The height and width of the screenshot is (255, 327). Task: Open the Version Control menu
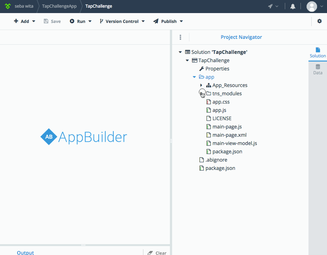121,21
